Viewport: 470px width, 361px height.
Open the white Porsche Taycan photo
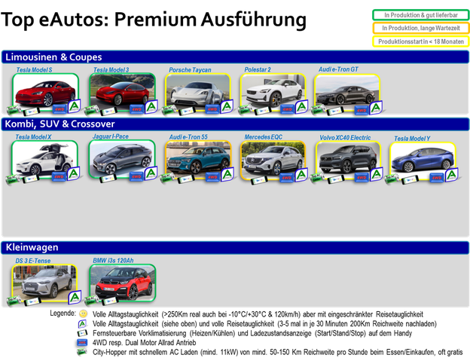[x=198, y=92]
